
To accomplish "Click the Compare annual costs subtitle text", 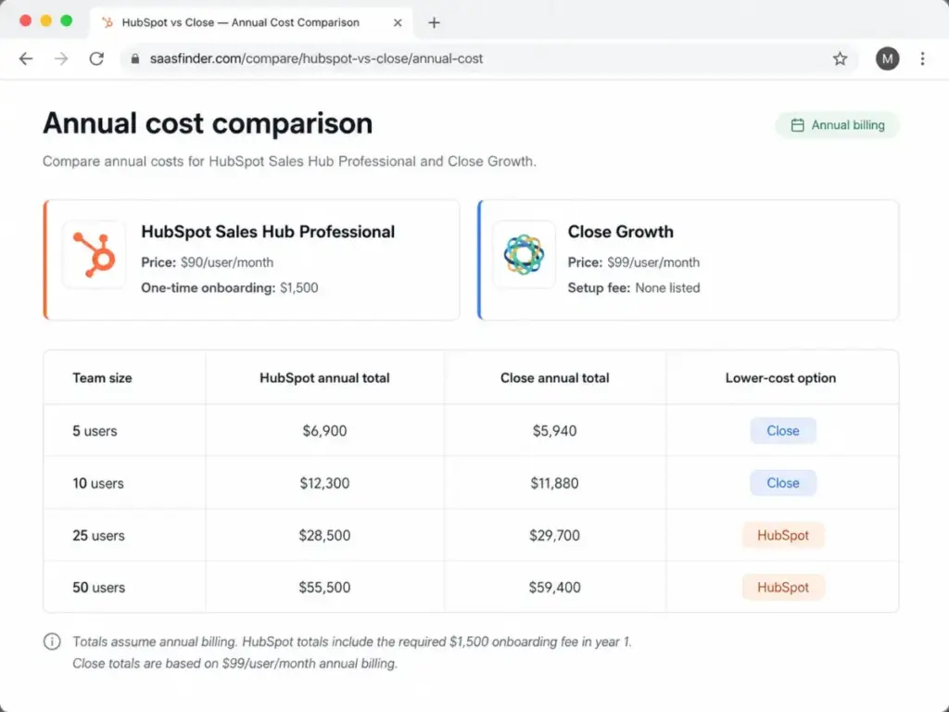I will pyautogui.click(x=289, y=161).
